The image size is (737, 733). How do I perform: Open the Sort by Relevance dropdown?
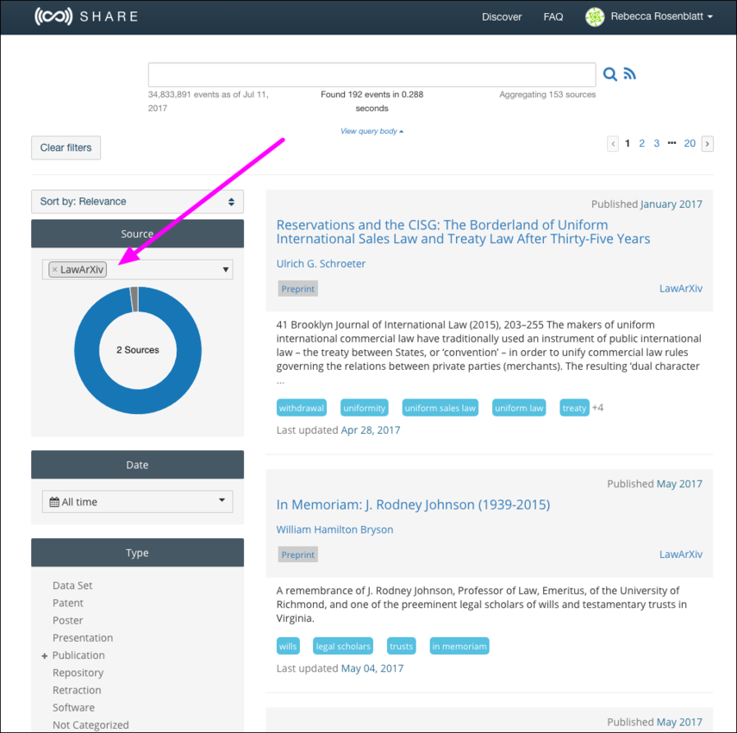pyautogui.click(x=137, y=202)
